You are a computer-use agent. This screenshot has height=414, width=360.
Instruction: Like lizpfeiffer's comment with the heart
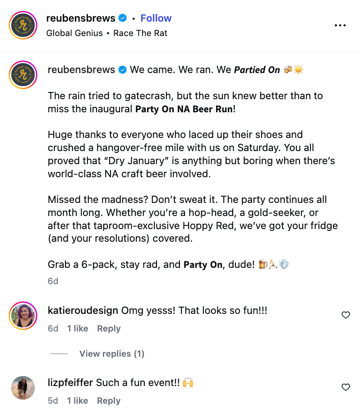tap(346, 387)
